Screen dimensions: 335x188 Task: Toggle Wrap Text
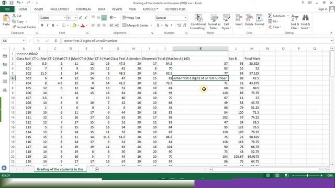(x=131, y=18)
